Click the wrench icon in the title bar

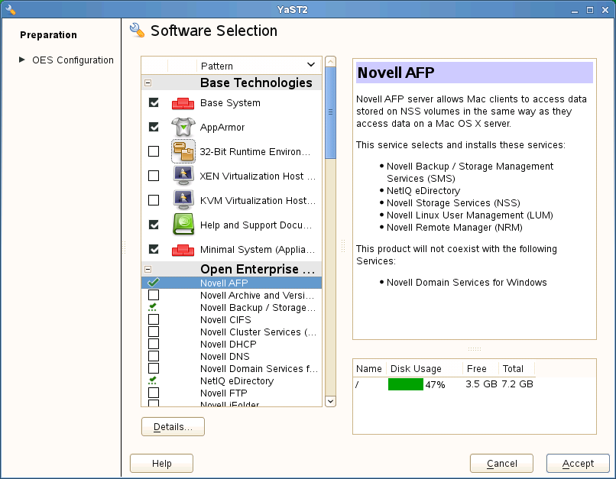[x=10, y=9]
